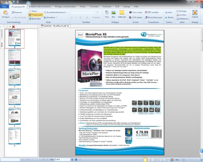Insert a Text box from the ribbon
This screenshot has width=203, height=162.
107,14
